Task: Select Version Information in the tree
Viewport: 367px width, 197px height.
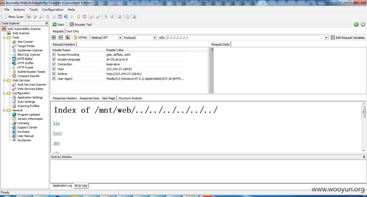Action: pos(30,119)
